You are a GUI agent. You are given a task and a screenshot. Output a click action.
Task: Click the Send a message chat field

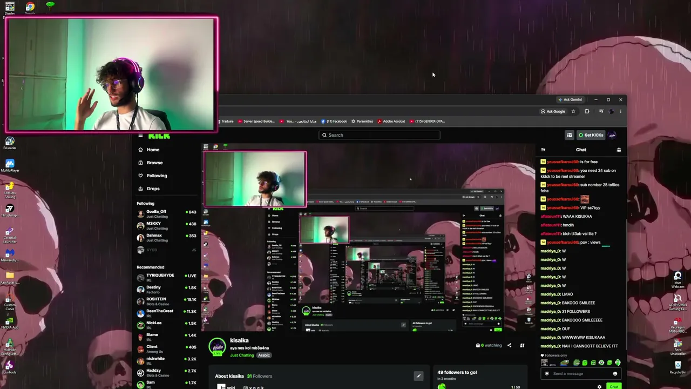pos(580,373)
